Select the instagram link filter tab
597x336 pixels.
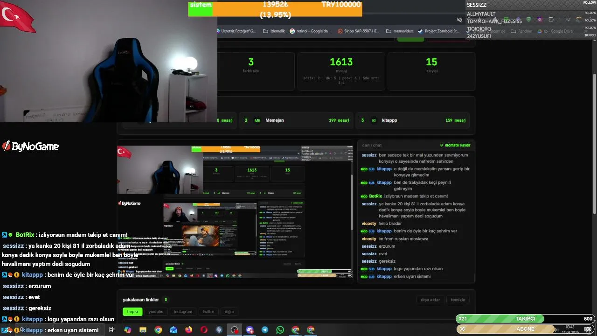point(183,312)
